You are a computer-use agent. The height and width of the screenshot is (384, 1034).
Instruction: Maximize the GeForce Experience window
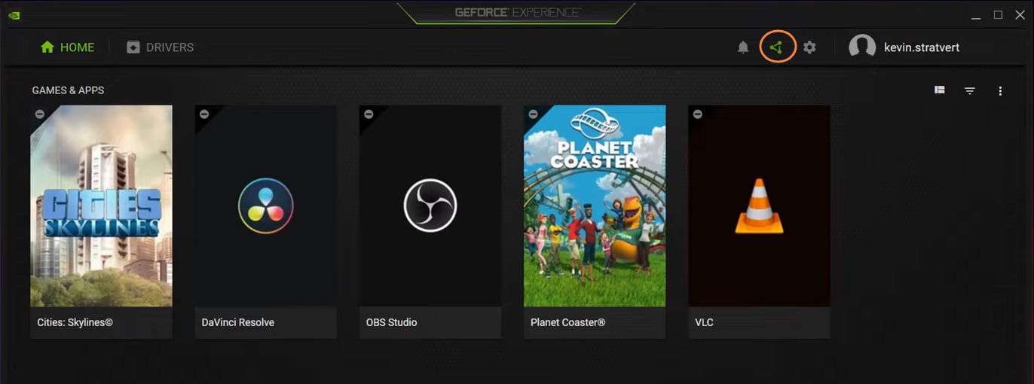pyautogui.click(x=998, y=14)
